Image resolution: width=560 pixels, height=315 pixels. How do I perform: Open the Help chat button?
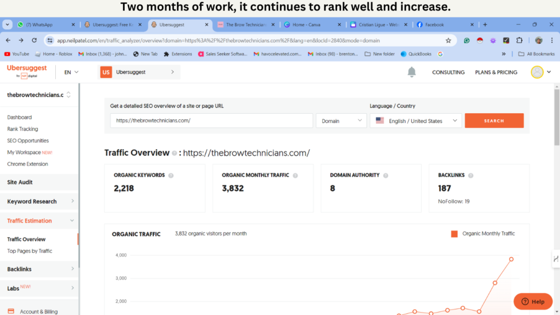(533, 301)
